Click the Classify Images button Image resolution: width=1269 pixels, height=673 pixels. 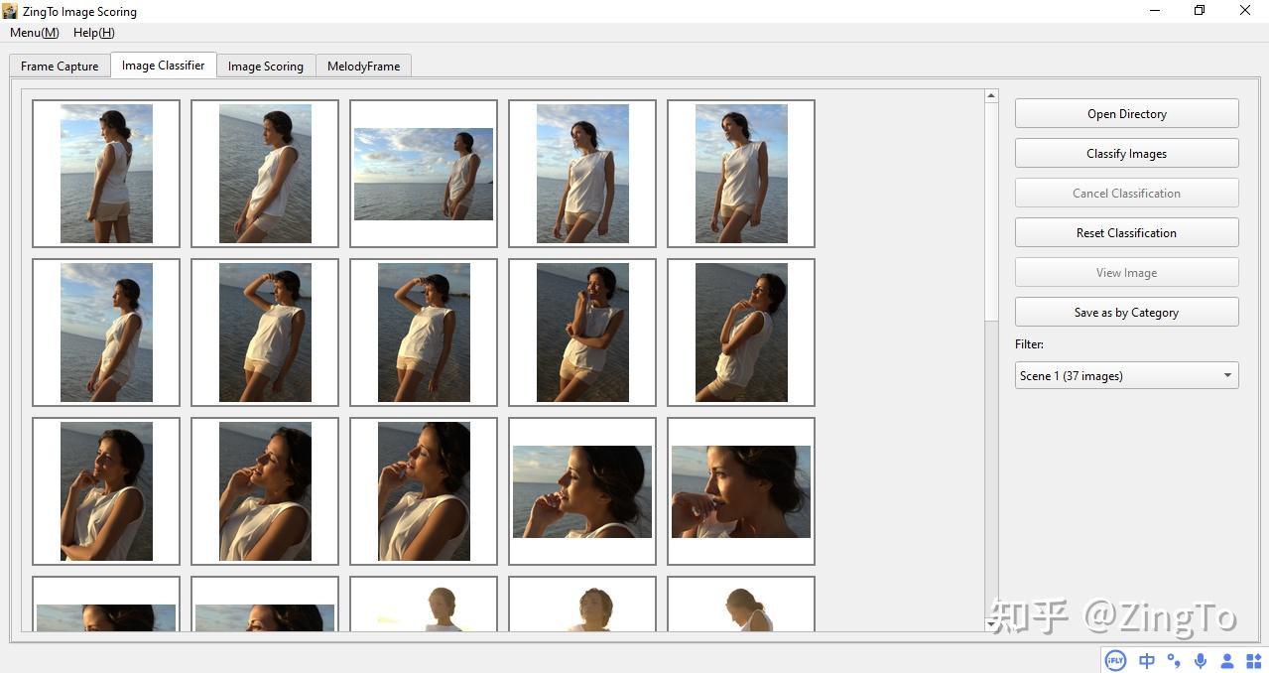tap(1126, 154)
